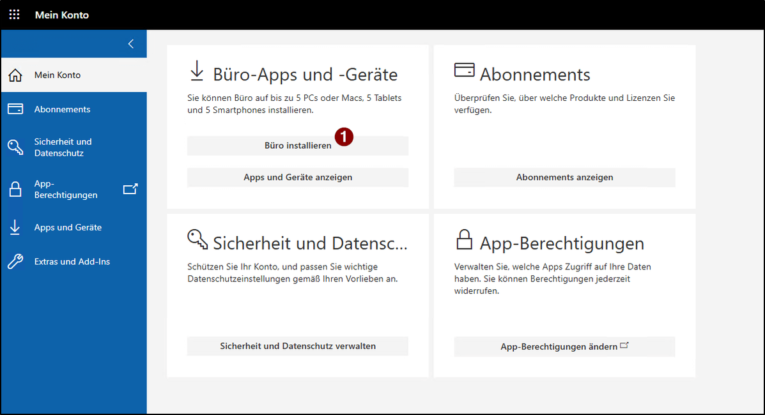
Task: Click padlock icon in App-Berechtigungen card heading
Action: (x=465, y=239)
